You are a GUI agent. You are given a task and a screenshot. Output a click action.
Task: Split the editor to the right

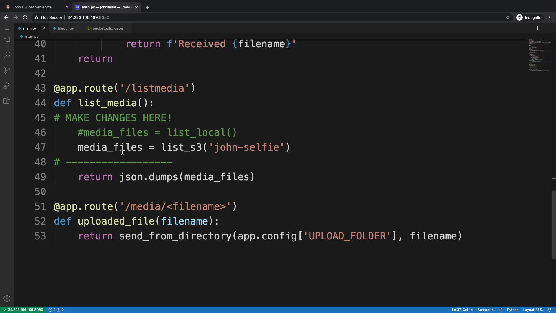tap(539, 28)
